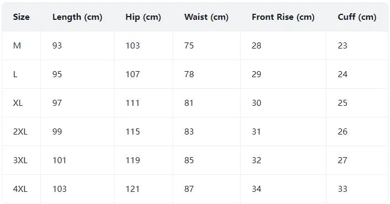Screen dimensions: 390x204
Task: Click the Size column header
Action: (21, 17)
